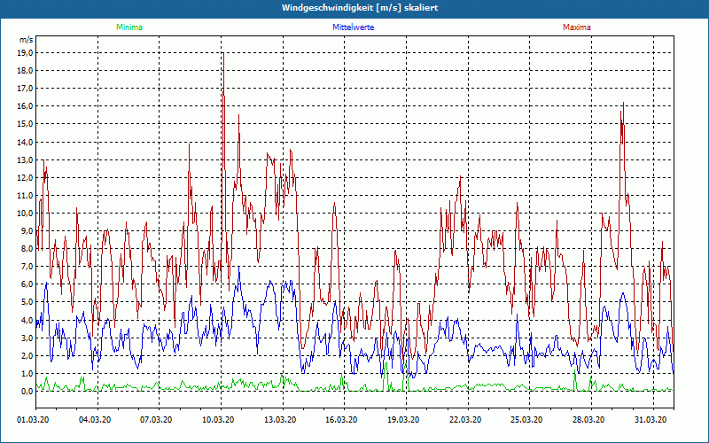Click the date label 22.03.20
Image resolution: width=709 pixels, height=443 pixels.
pyautogui.click(x=464, y=420)
